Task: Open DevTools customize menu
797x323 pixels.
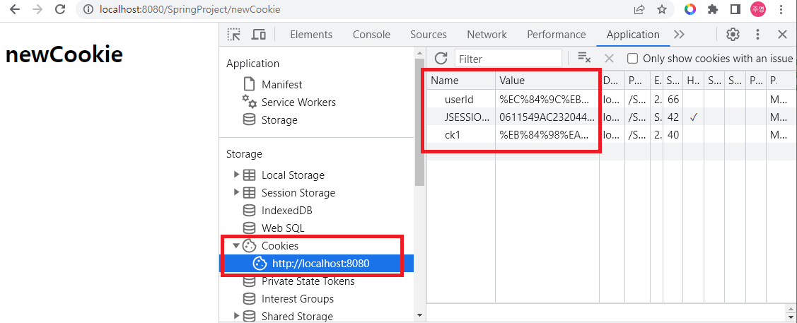Action: tap(757, 35)
